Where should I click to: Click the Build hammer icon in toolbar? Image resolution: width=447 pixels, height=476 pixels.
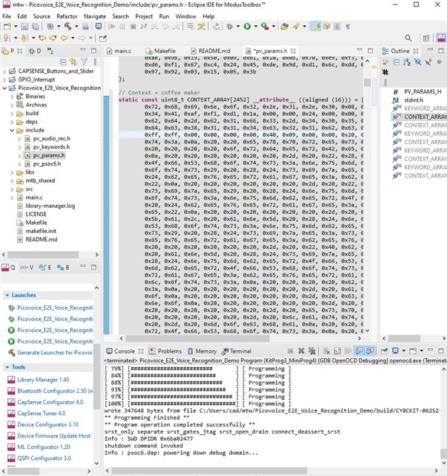point(67,26)
